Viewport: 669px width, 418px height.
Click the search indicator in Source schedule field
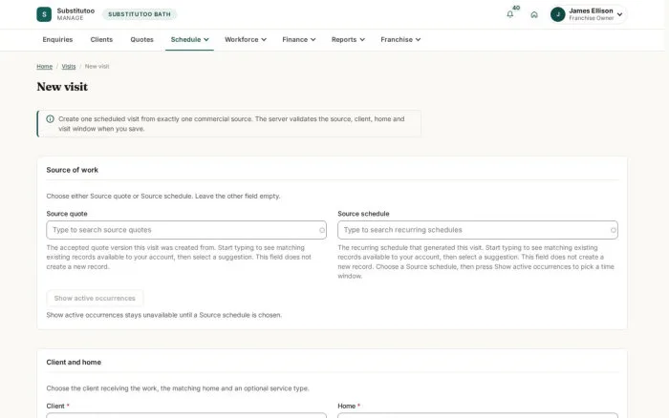coord(614,230)
